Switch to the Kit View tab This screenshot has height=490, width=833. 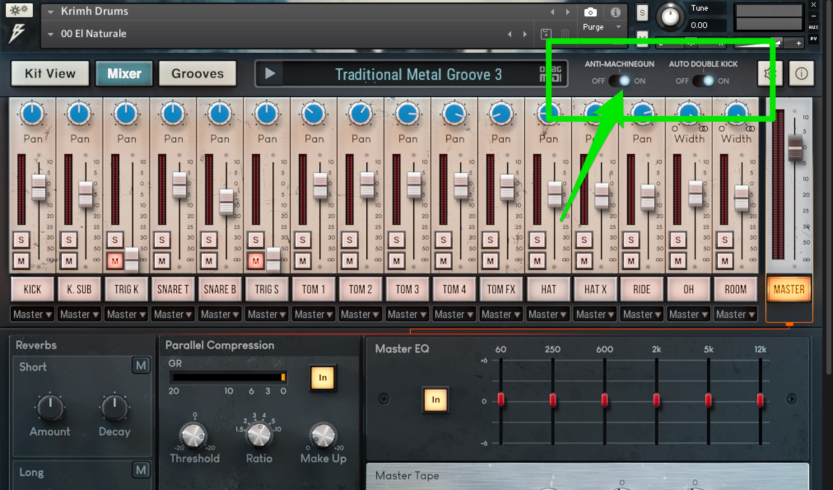pyautogui.click(x=50, y=74)
